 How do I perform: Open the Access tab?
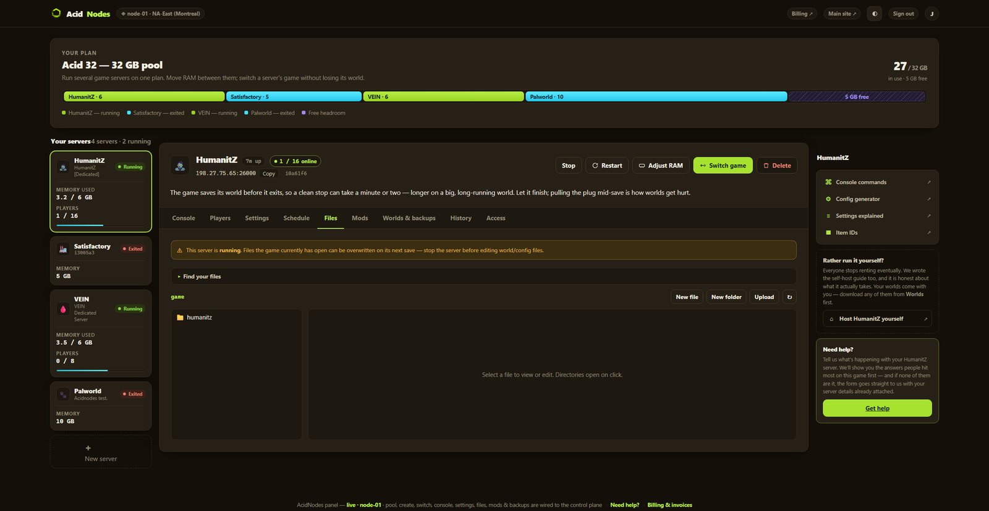(496, 218)
